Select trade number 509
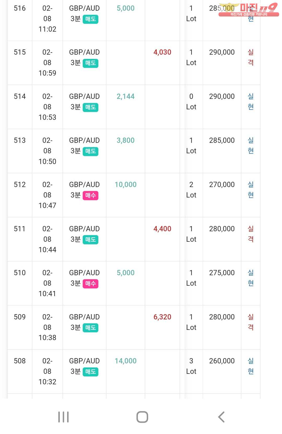Screen dimensions: 282x434 point(20,317)
